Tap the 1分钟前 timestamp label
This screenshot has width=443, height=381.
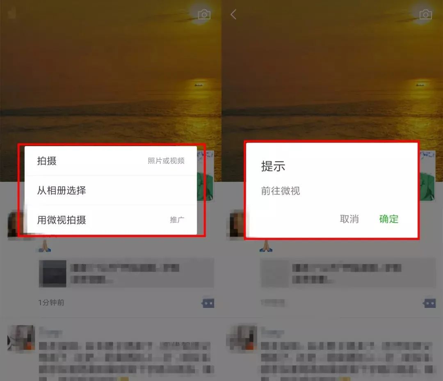tap(51, 302)
